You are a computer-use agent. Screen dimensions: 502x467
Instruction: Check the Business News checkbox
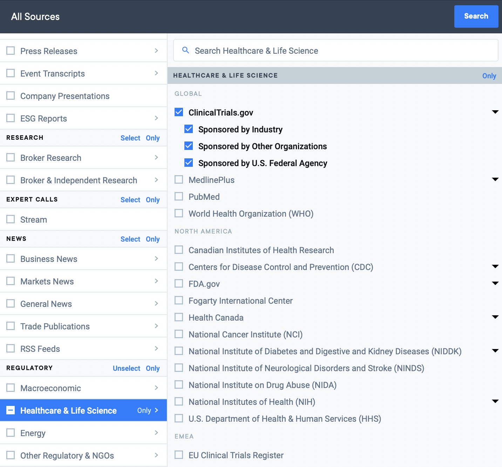(x=11, y=258)
